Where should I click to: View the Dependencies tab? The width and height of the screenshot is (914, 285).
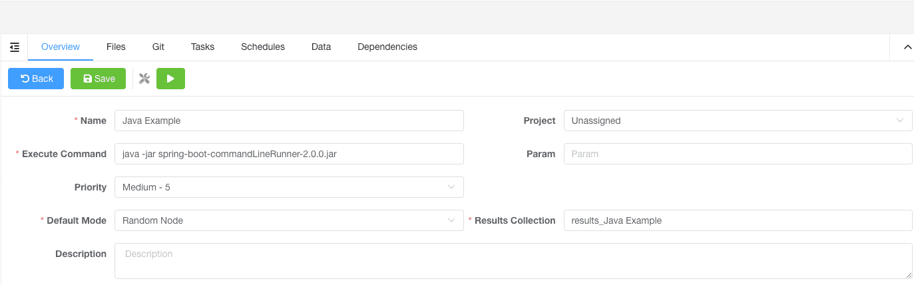(x=387, y=47)
